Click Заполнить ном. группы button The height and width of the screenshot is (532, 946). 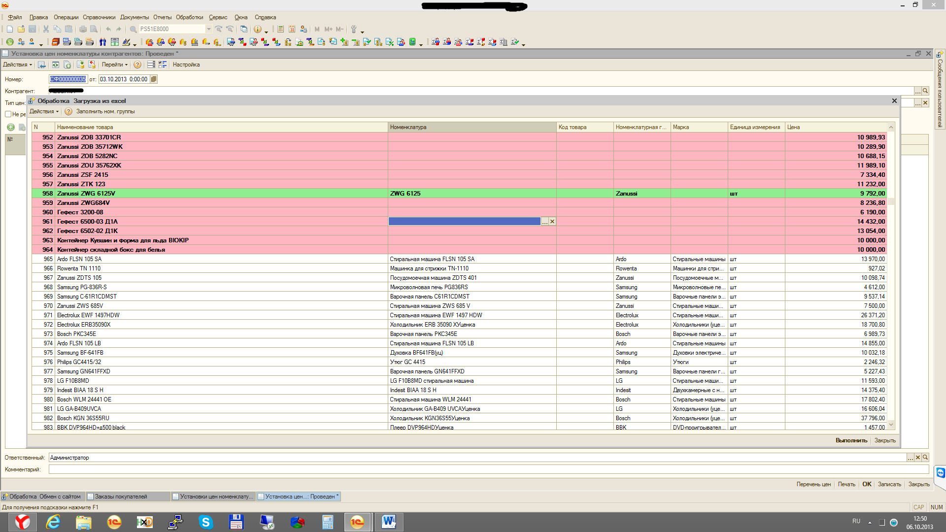pyautogui.click(x=105, y=111)
